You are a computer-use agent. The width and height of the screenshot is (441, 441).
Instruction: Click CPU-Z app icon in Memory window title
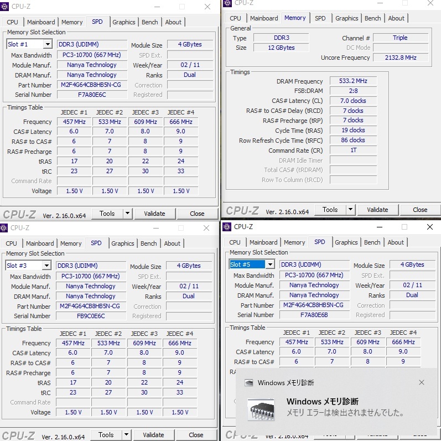[x=227, y=3]
